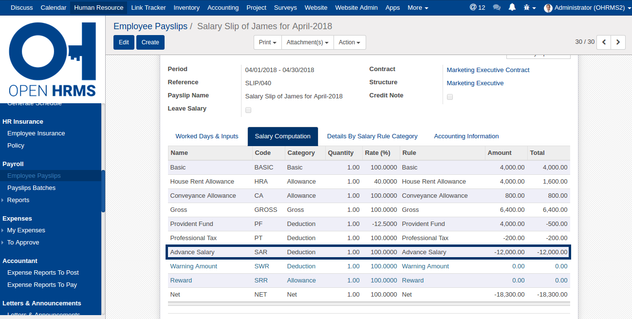
Task: Click the Administrator avatar icon
Action: point(548,8)
